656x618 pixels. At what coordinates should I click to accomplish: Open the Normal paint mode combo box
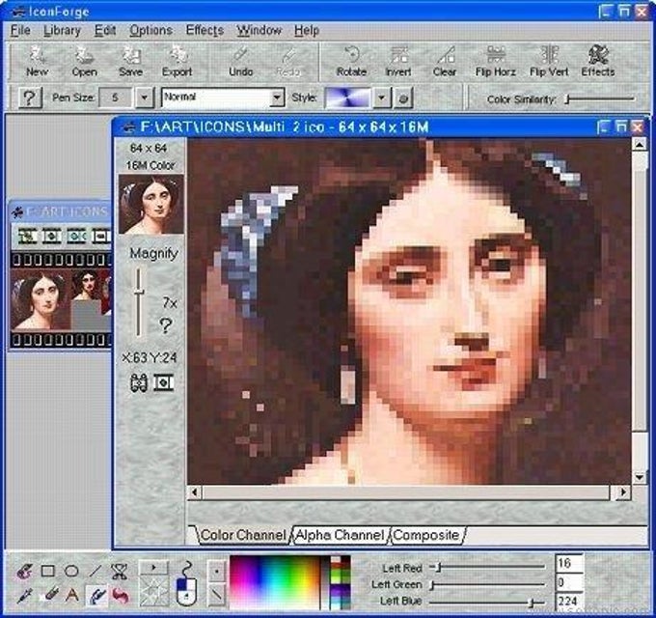223,98
